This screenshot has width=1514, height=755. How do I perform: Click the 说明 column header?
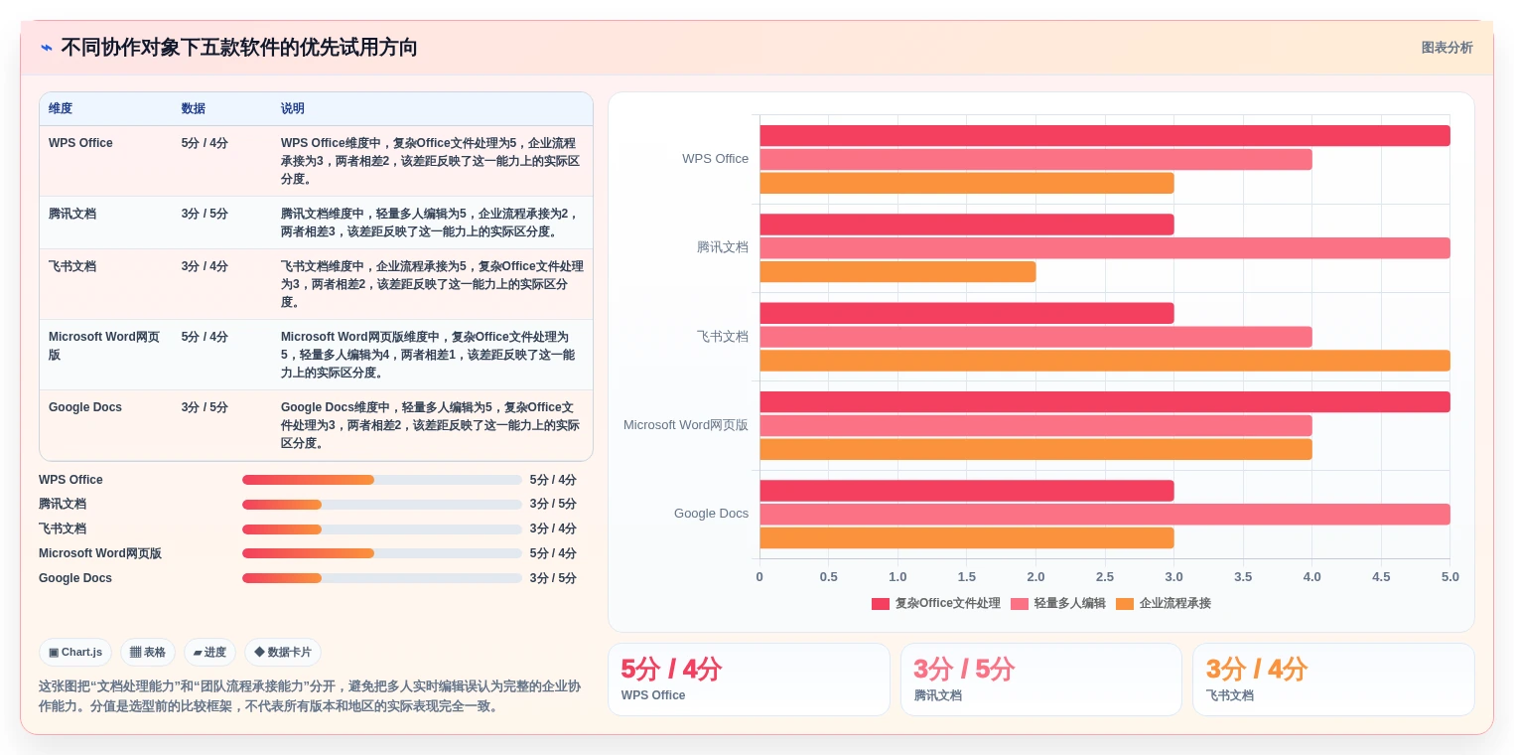[x=293, y=109]
